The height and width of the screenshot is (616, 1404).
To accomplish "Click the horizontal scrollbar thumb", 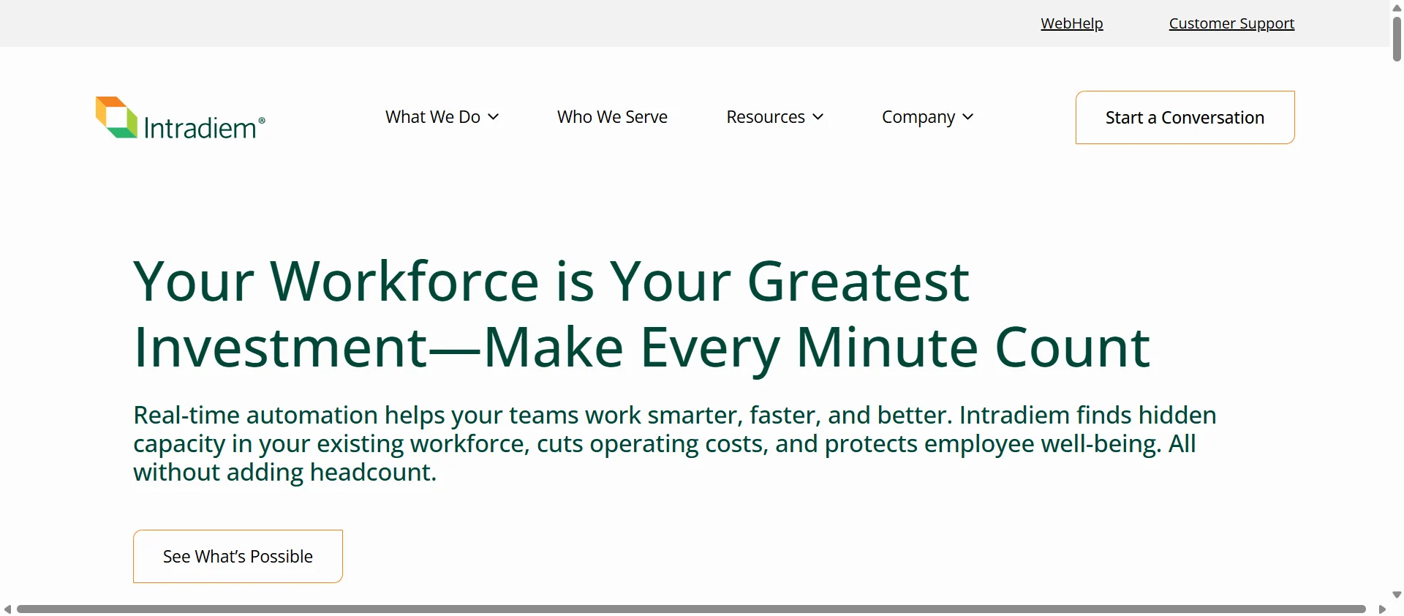I will tap(691, 609).
